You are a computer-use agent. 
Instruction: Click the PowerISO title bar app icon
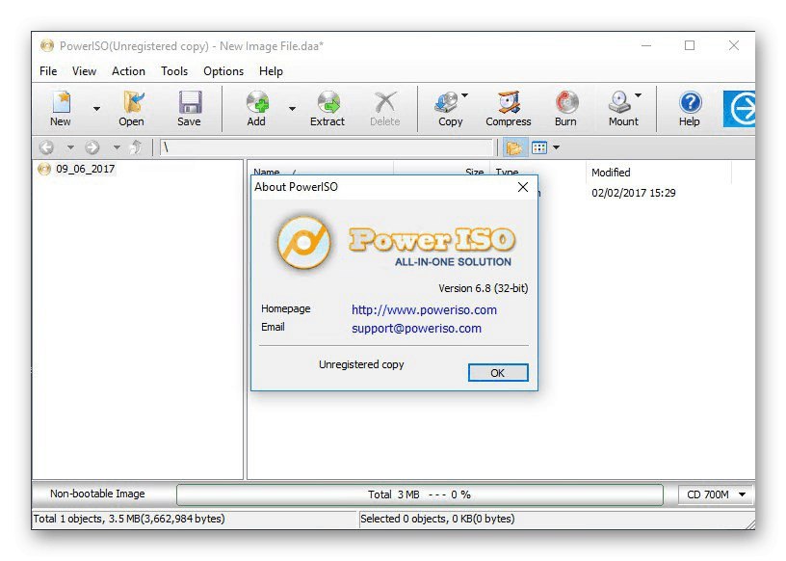click(47, 46)
